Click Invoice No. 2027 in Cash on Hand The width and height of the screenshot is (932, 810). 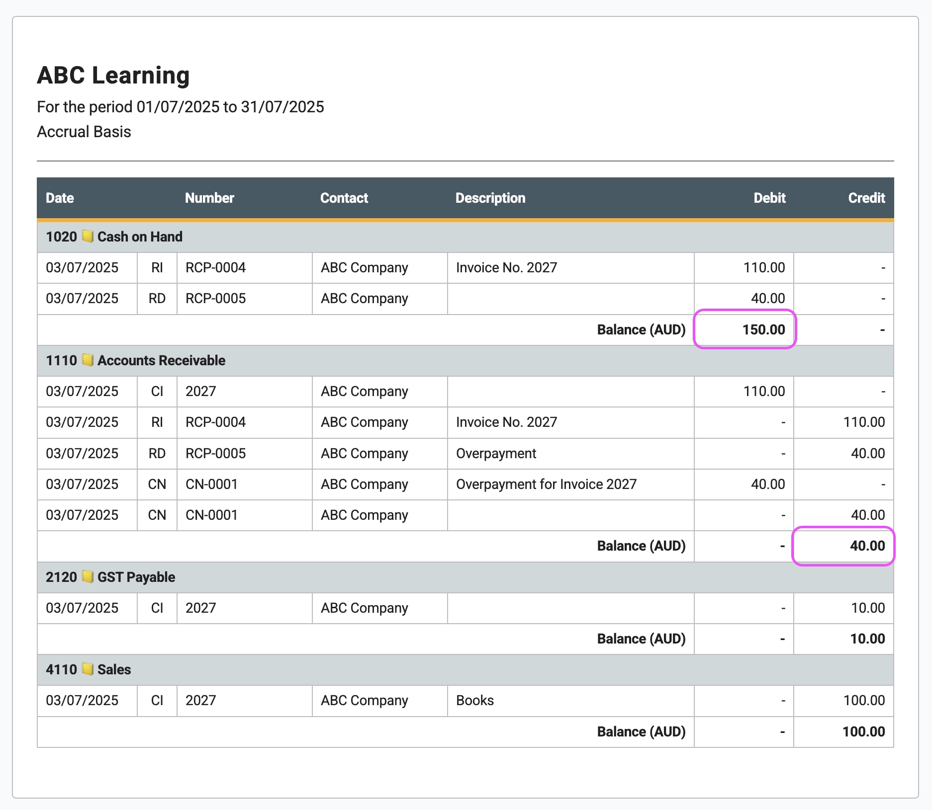pyautogui.click(x=506, y=268)
